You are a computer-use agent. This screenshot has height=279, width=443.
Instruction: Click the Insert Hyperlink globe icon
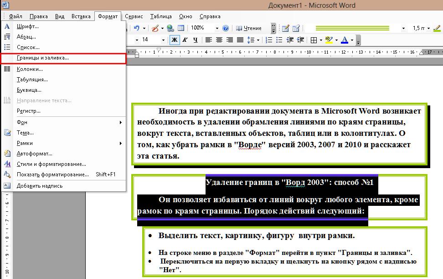pyautogui.click(x=170, y=28)
